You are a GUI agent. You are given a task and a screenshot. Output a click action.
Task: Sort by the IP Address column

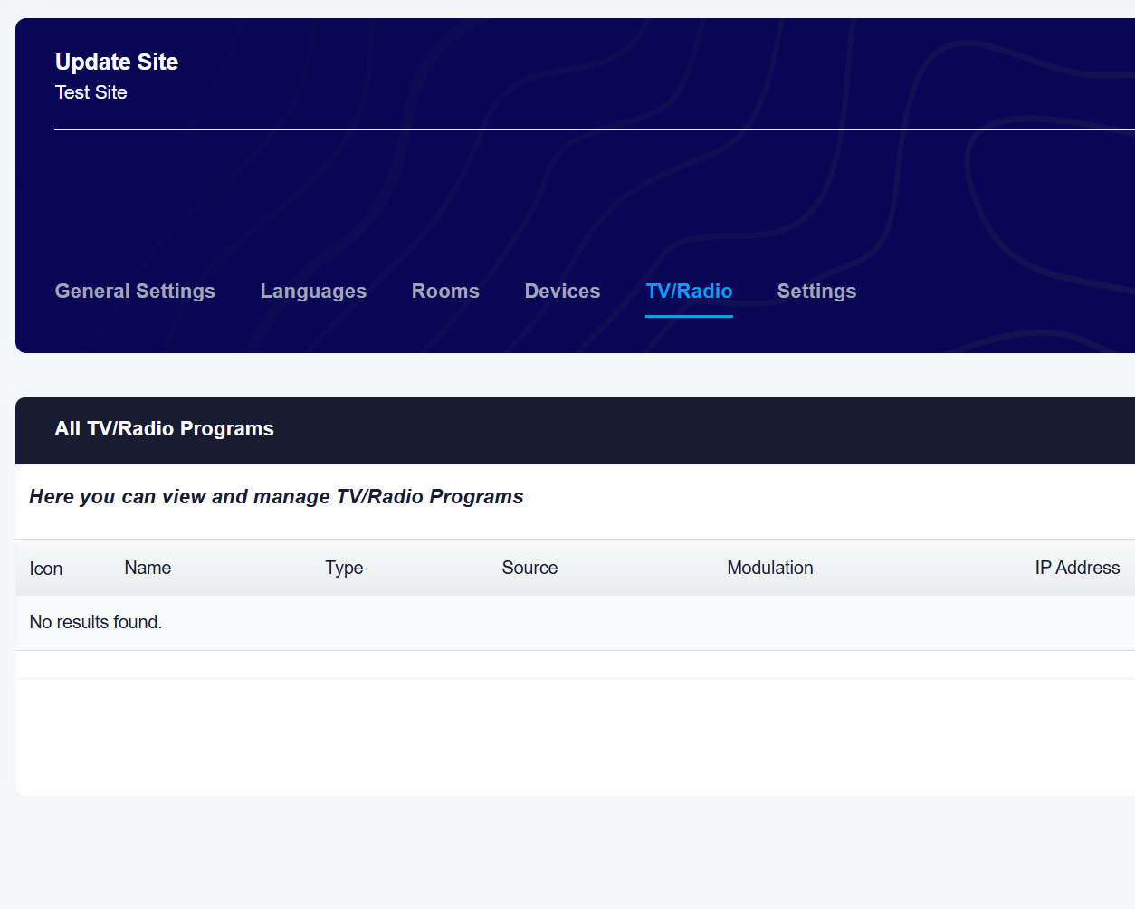click(1077, 568)
